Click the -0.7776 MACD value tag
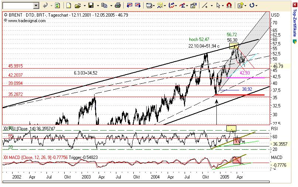 [280, 165]
